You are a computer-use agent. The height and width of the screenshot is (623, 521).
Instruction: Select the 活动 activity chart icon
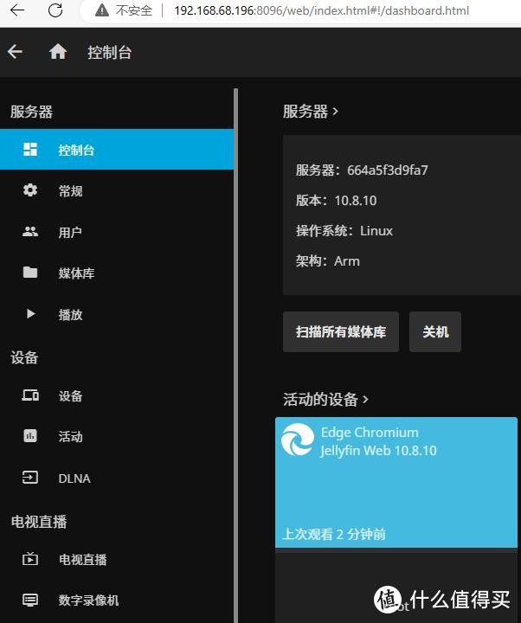pos(30,436)
